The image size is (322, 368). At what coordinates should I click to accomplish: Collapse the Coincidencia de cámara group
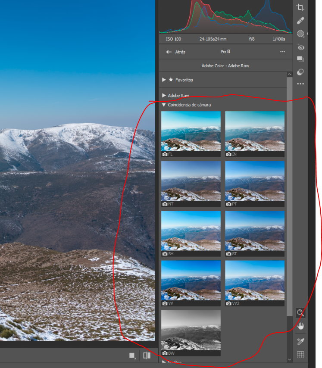click(x=164, y=105)
